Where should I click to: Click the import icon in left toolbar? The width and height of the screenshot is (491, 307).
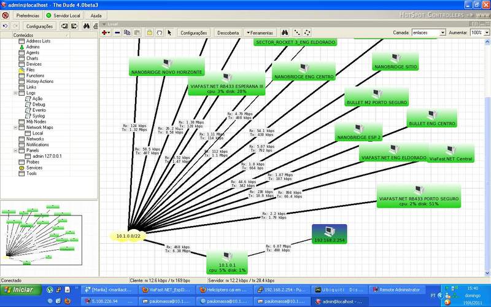click(x=64, y=26)
